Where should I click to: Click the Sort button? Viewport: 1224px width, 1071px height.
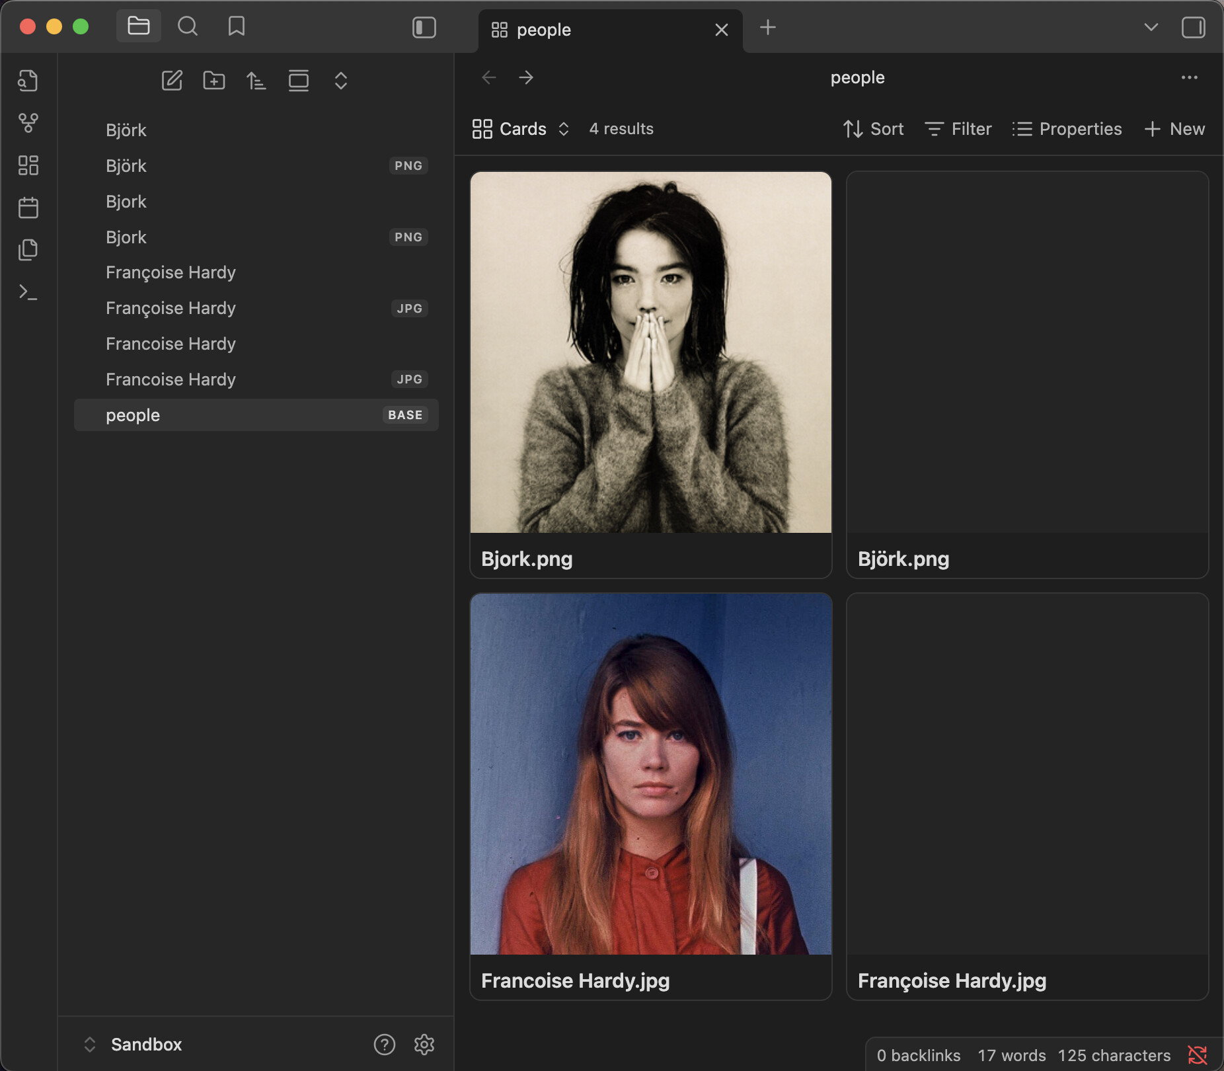coord(873,129)
